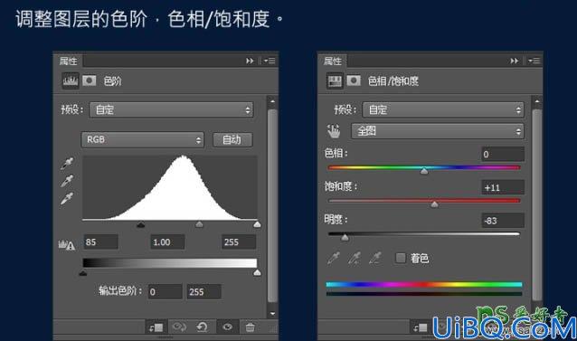Click the highlight input field showing 255
Viewport: 577px width, 341px height.
click(239, 242)
